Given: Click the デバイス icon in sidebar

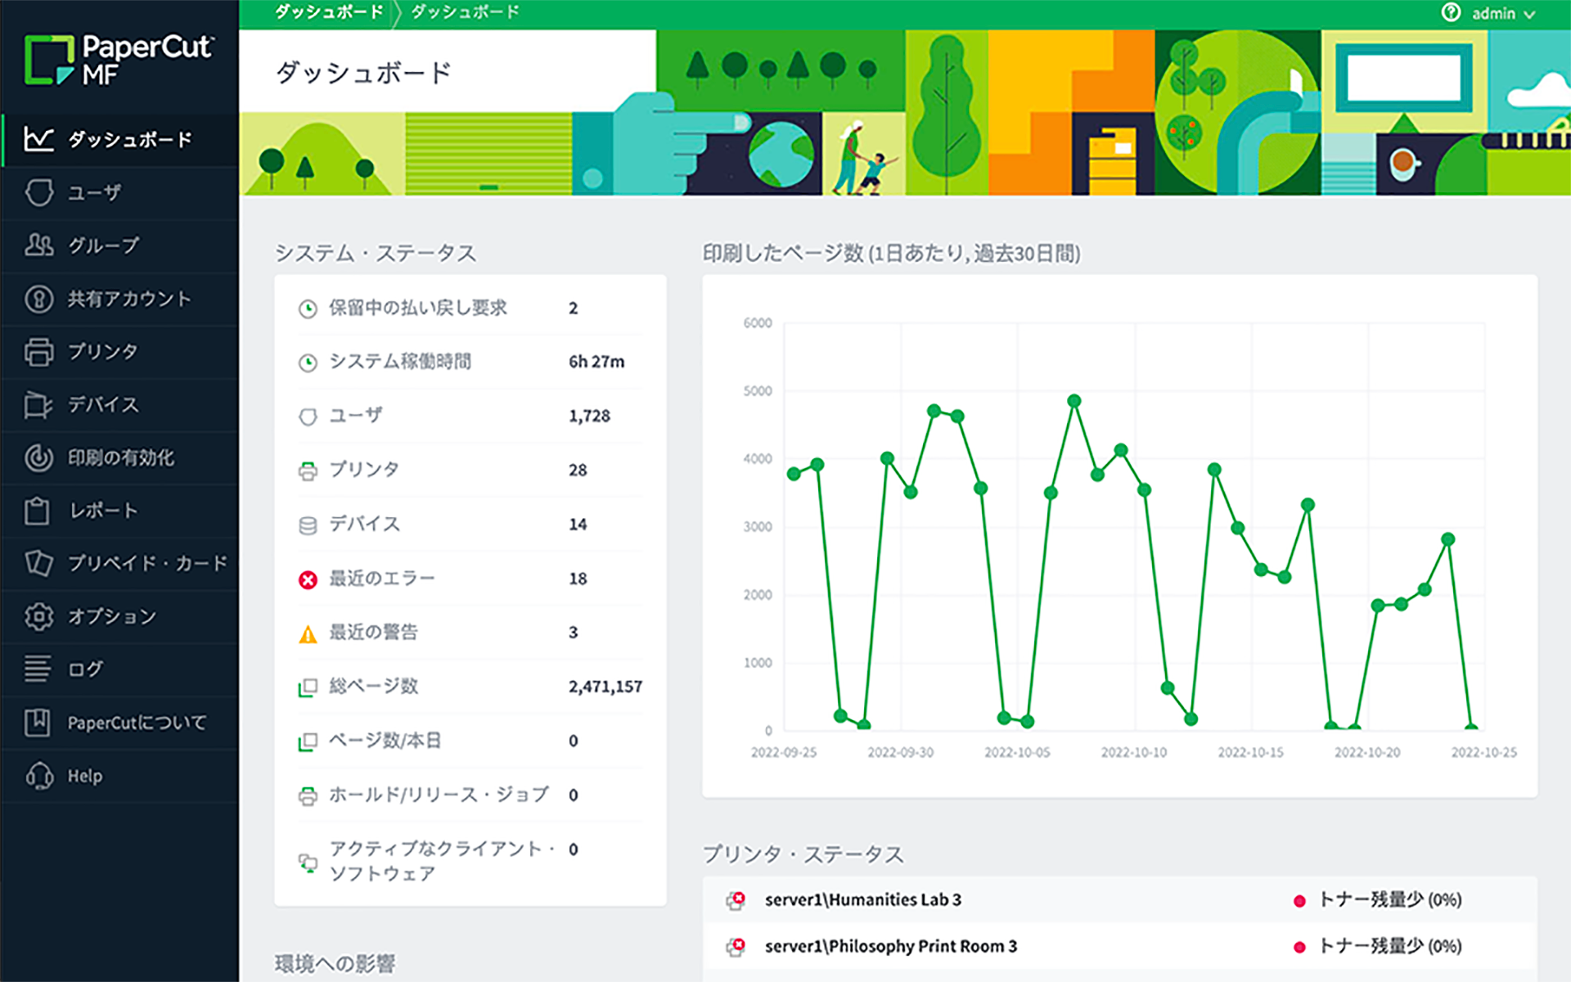Looking at the screenshot, I should pos(38,405).
